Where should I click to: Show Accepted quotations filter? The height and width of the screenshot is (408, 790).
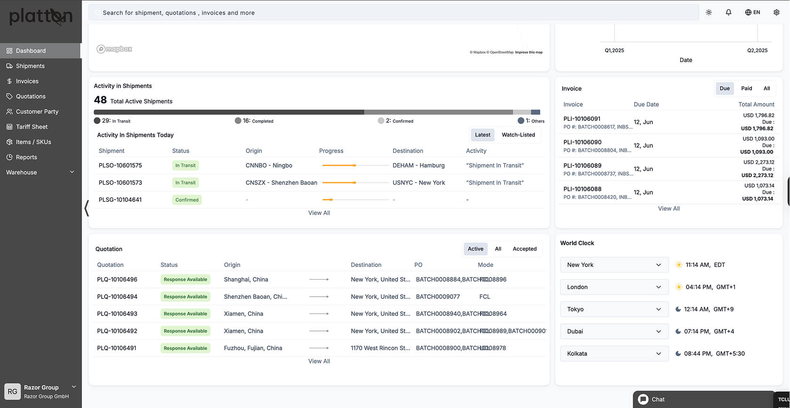pos(524,249)
